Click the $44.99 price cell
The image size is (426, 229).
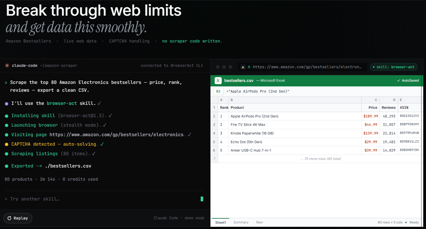click(371, 125)
